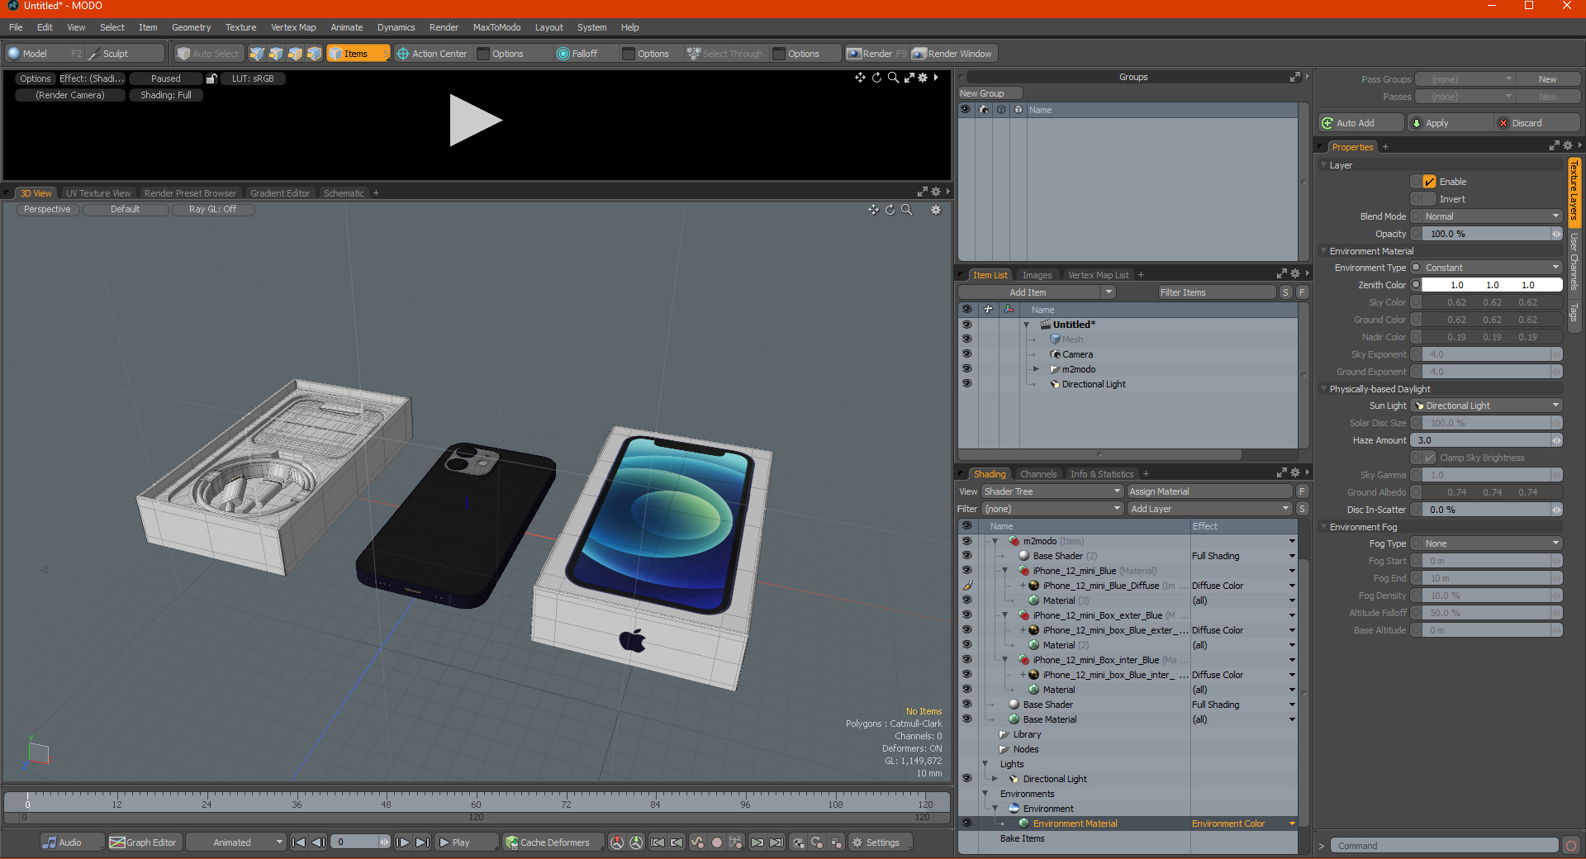Collapse the Environment Fog section
This screenshot has height=859, width=1586.
1324,527
